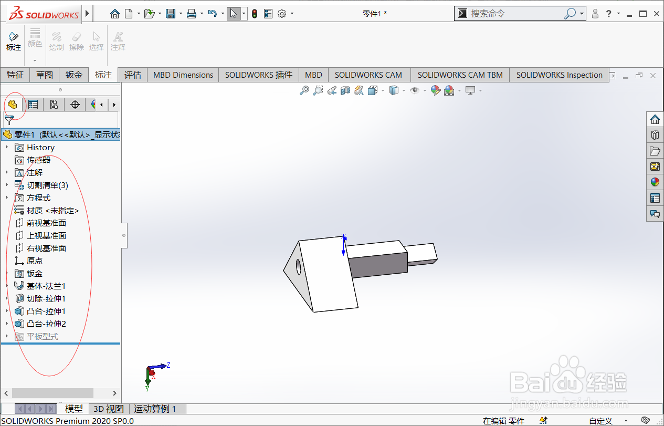
Task: Switch to the 评估 ribbon tab
Action: pos(133,75)
